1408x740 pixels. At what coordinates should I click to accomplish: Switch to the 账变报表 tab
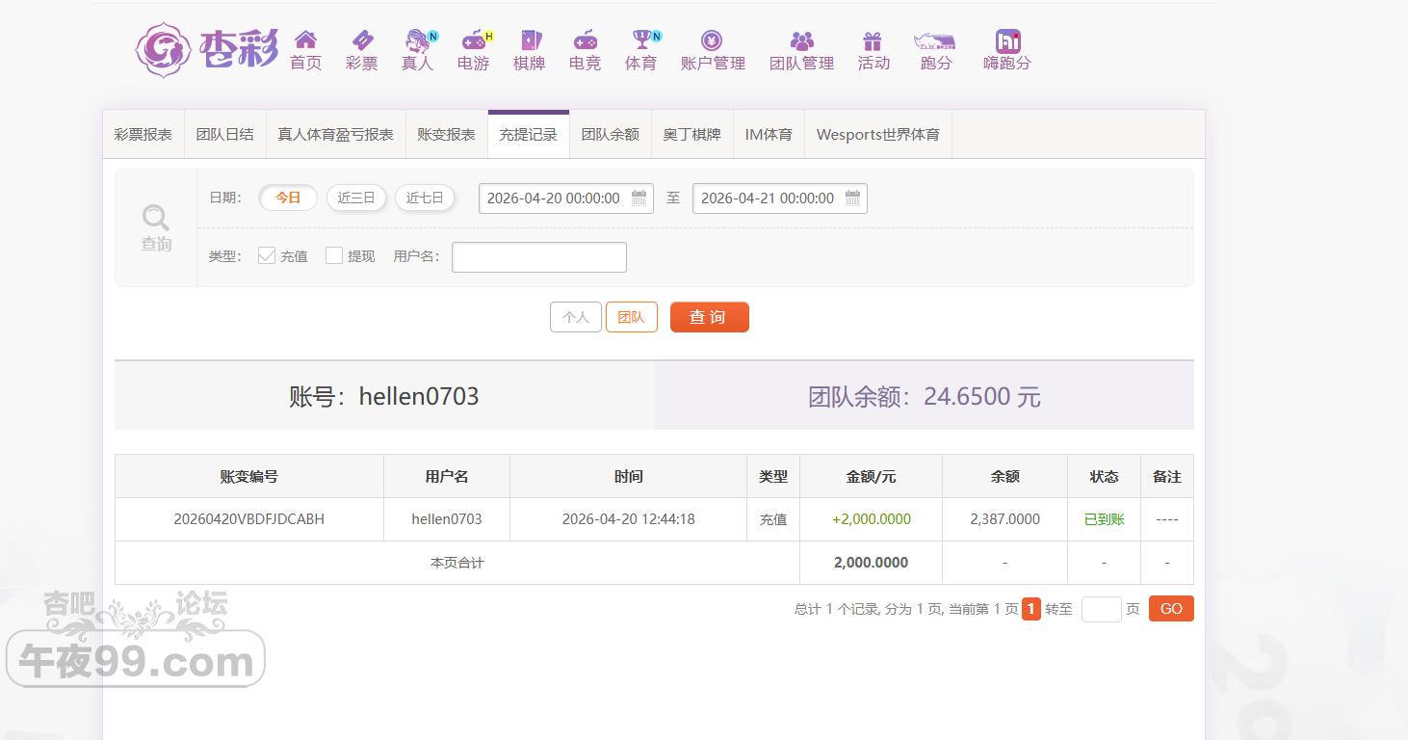tap(447, 135)
